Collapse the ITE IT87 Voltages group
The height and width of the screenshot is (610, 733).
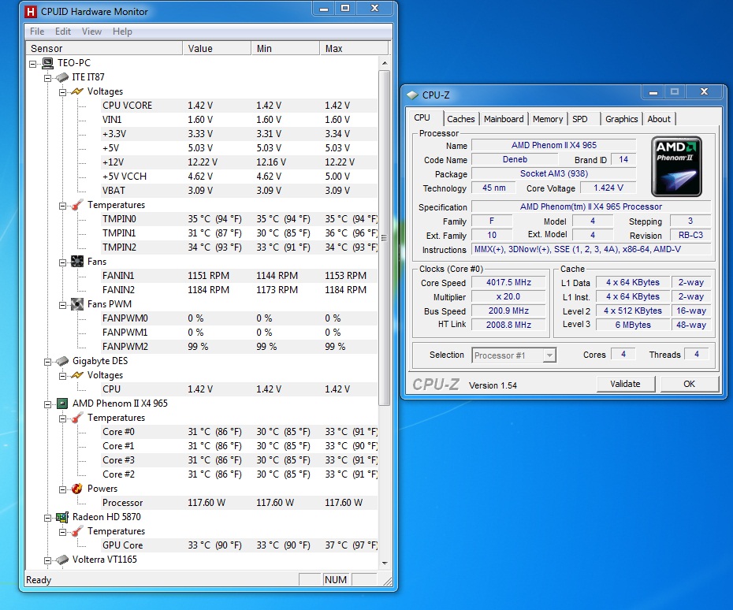point(62,92)
